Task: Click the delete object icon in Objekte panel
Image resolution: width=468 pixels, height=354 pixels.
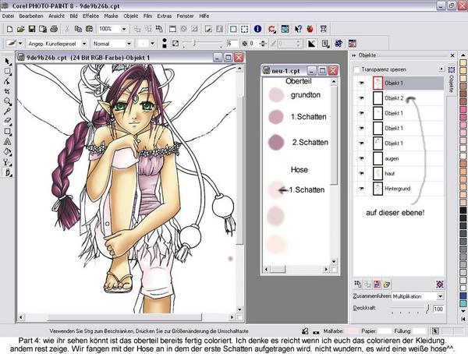Action: point(440,284)
